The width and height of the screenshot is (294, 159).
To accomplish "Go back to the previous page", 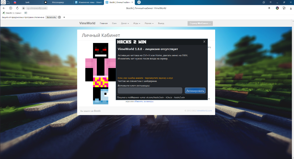I will pos(4,8).
